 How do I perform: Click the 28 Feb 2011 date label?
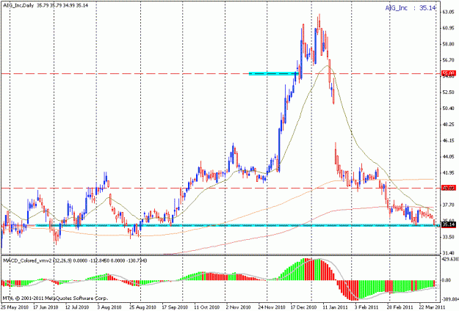click(x=400, y=307)
